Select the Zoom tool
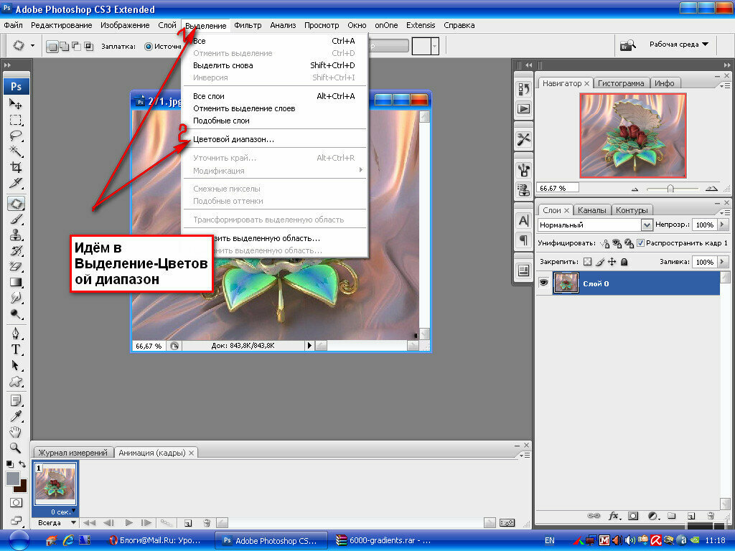 click(x=16, y=448)
